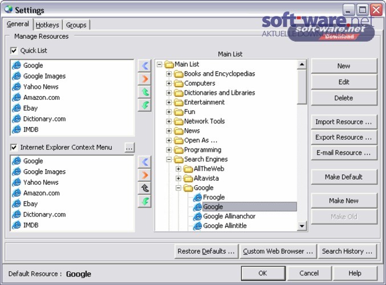Click the Make Default button
386x285 pixels.
pos(344,177)
